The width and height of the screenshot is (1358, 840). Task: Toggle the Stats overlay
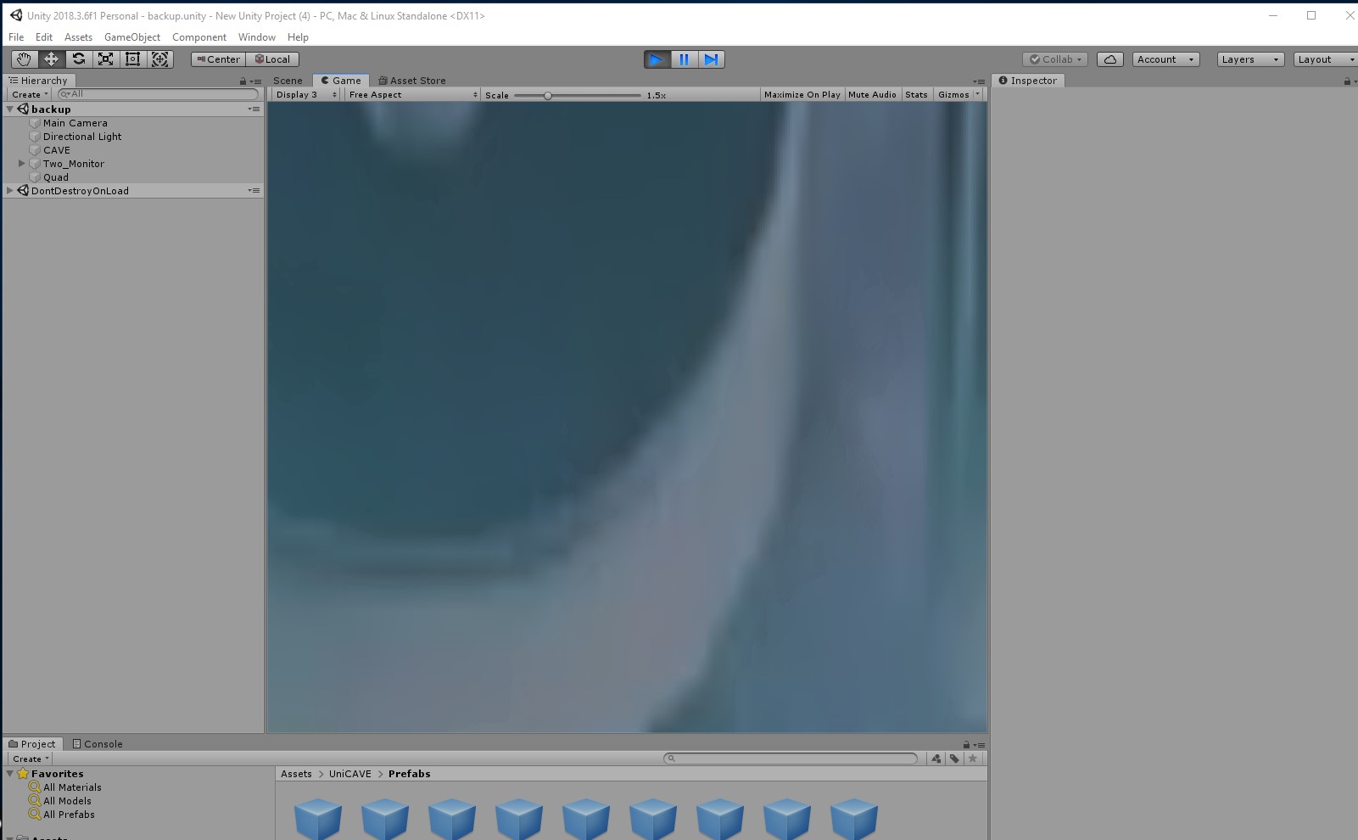click(916, 95)
